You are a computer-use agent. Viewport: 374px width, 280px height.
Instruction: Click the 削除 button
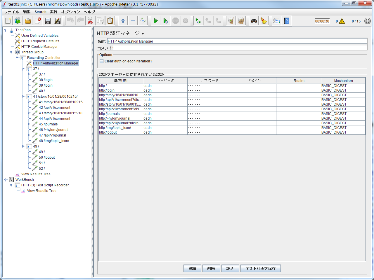(211, 268)
